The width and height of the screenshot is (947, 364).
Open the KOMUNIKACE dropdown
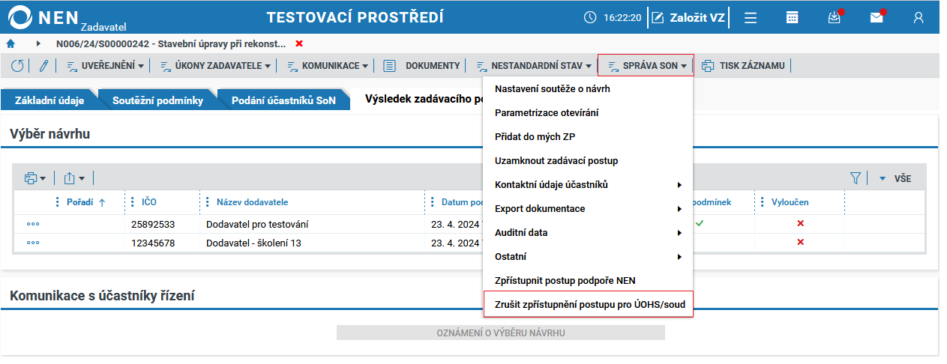(328, 66)
